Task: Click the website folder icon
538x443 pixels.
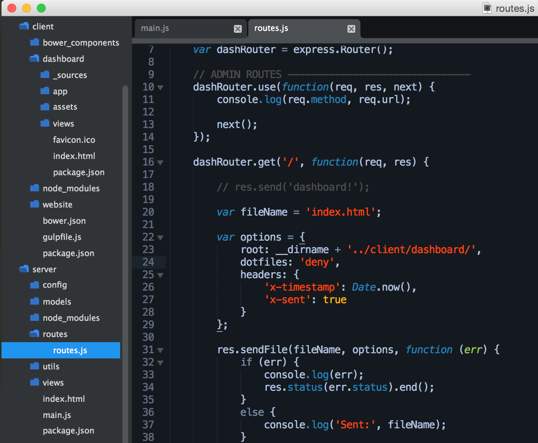Action: coord(35,204)
